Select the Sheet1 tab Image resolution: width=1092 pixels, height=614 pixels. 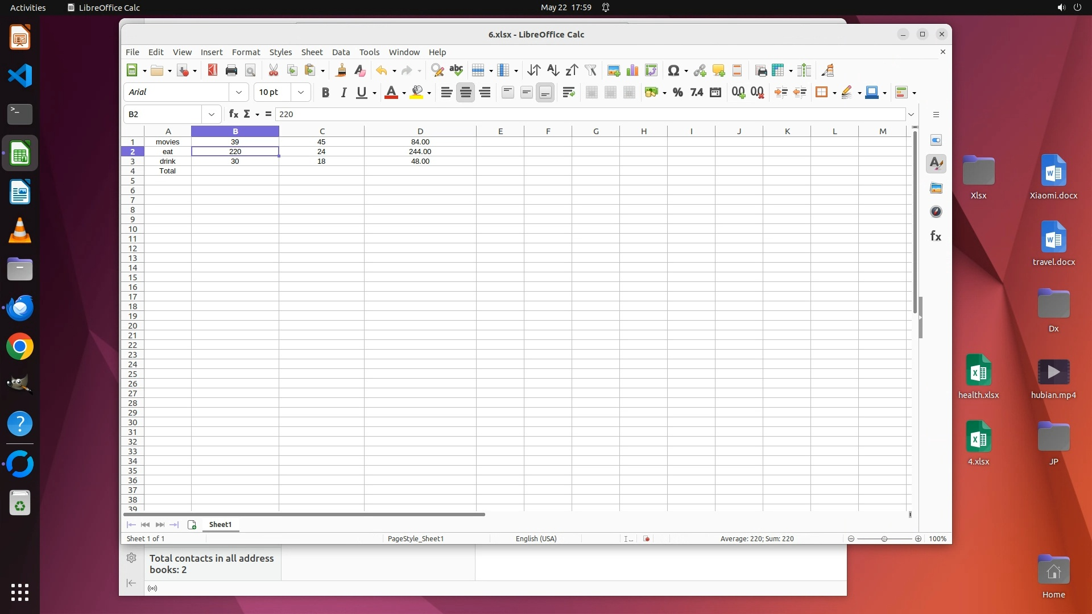coord(220,525)
